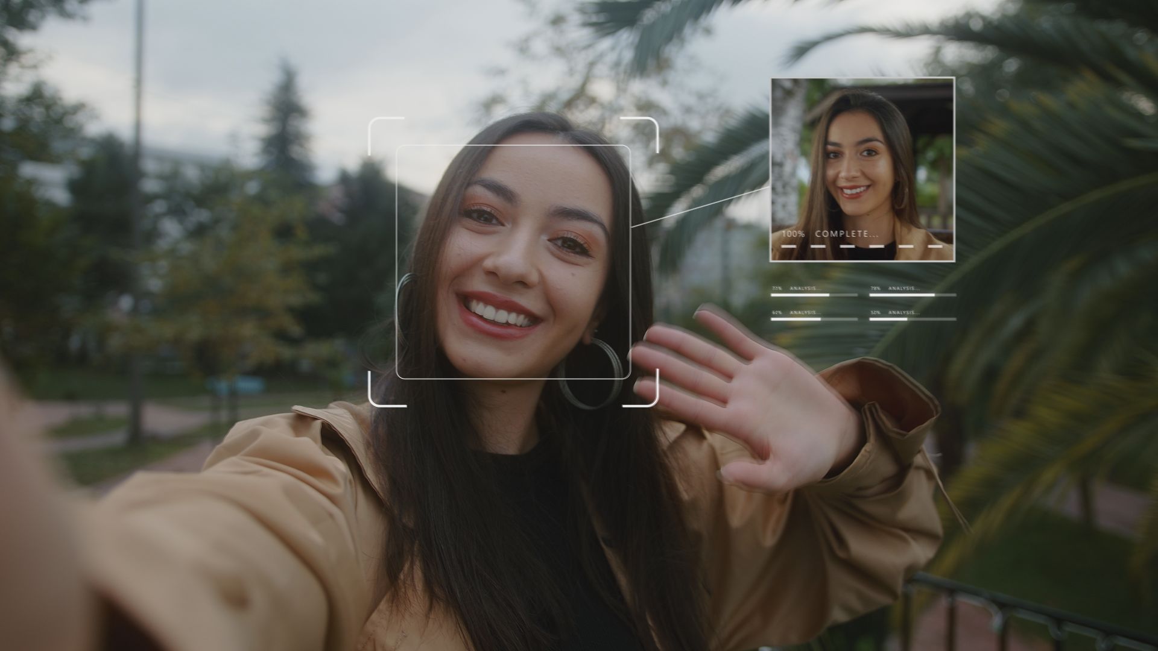The image size is (1158, 651).
Task: Open the matched portrait thumbnail
Action: pos(862,169)
